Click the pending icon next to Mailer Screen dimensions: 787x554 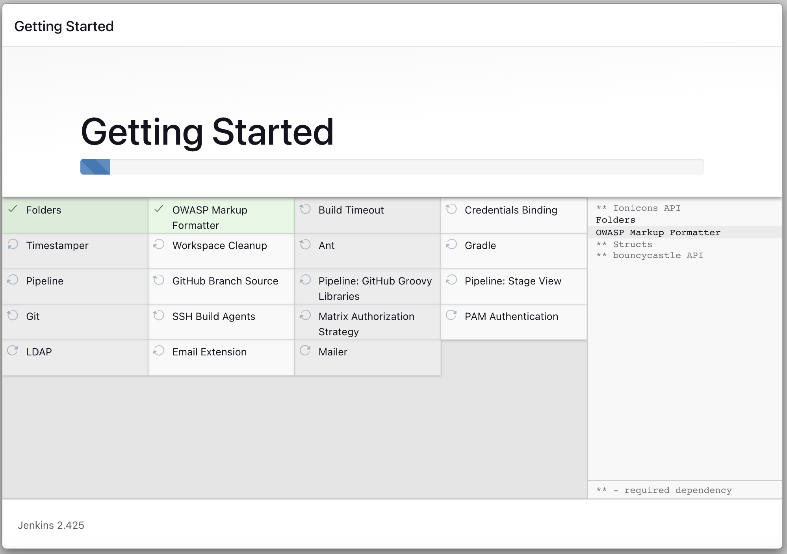coord(305,351)
